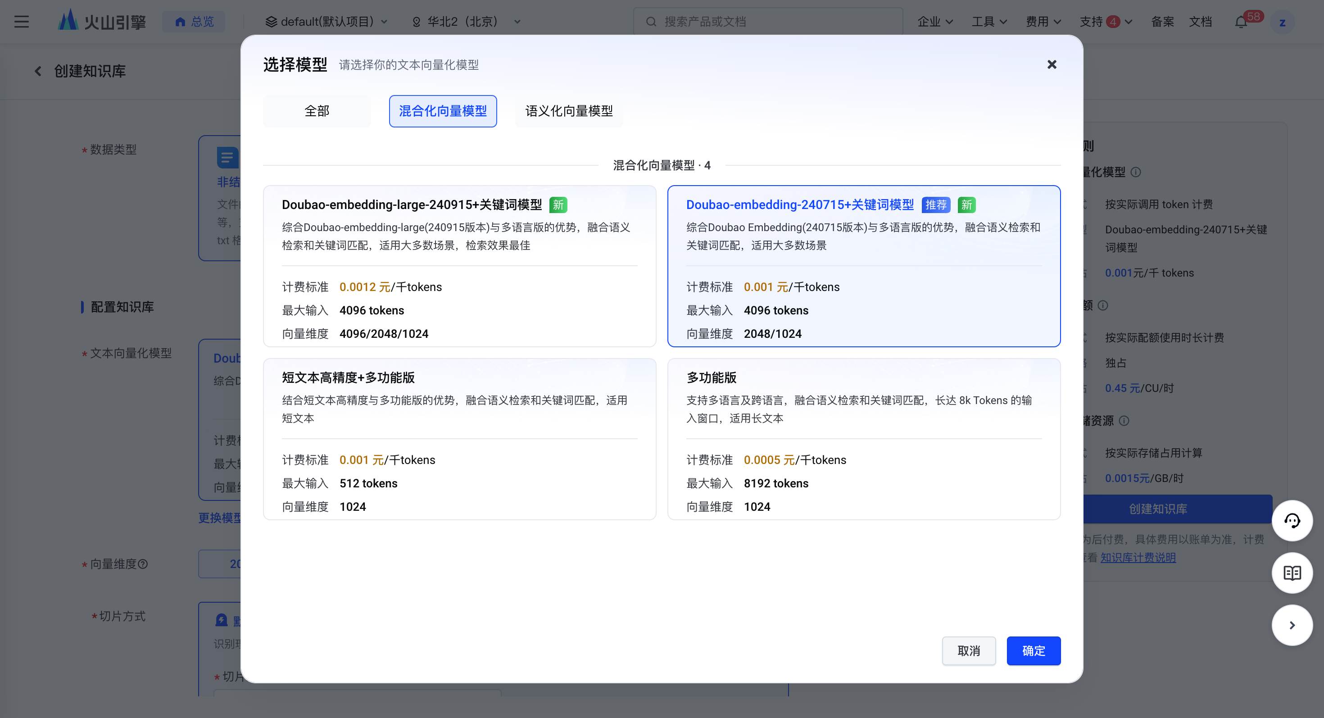Viewport: 1324px width, 718px height.
Task: Confirm selection with the 确定 button
Action: (1033, 651)
